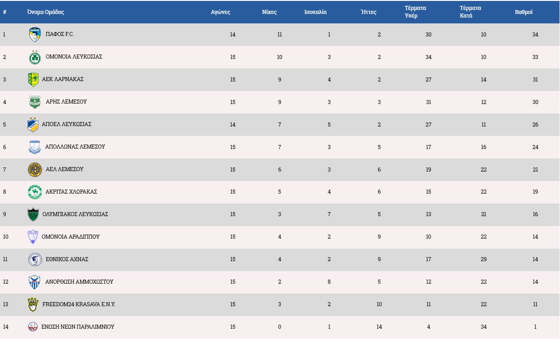Viewport: 560px width, 344px height.
Task: Click the Όνομα Ομάδας column header
Action: (x=46, y=12)
